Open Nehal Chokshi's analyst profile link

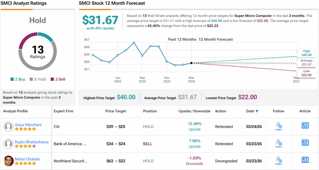[27, 159]
